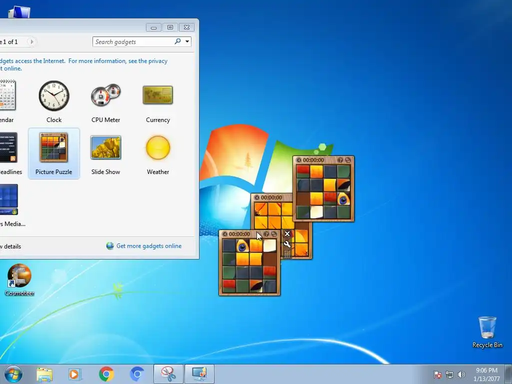Open options via the wrench icon
The width and height of the screenshot is (512, 384).
pyautogui.click(x=287, y=244)
